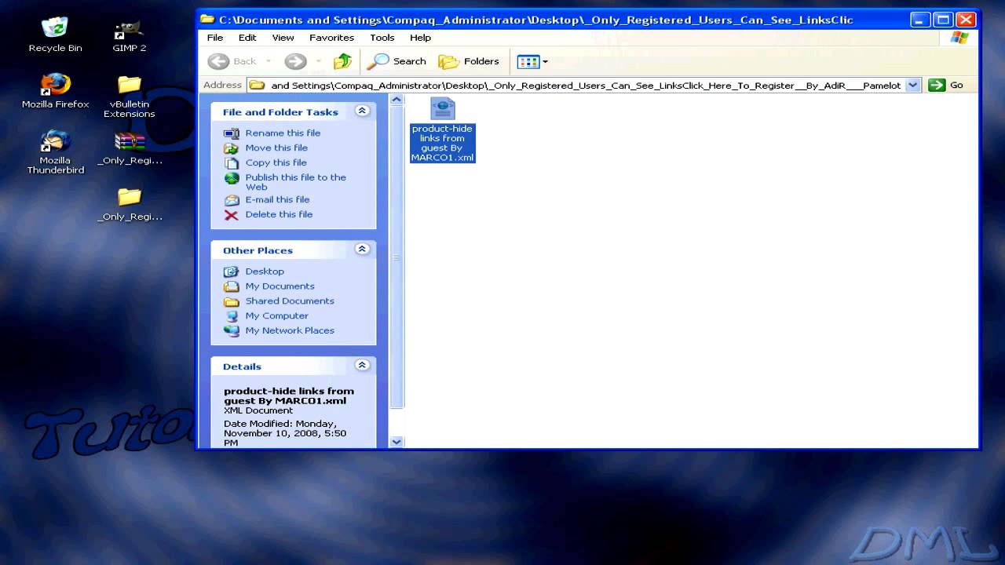This screenshot has width=1005, height=565.
Task: Click the task pane scrollbar thumb
Action: point(397,257)
